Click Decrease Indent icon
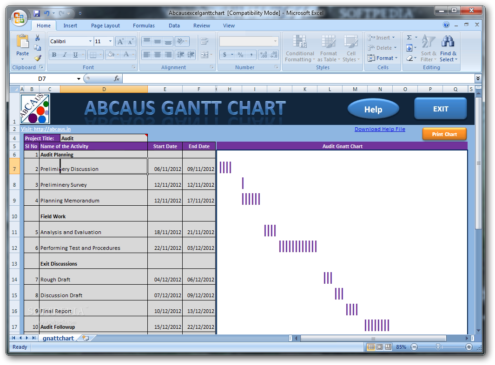495x365 pixels. point(180,55)
